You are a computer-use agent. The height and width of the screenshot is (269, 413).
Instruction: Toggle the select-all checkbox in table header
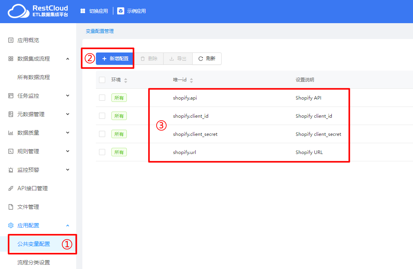(x=102, y=80)
